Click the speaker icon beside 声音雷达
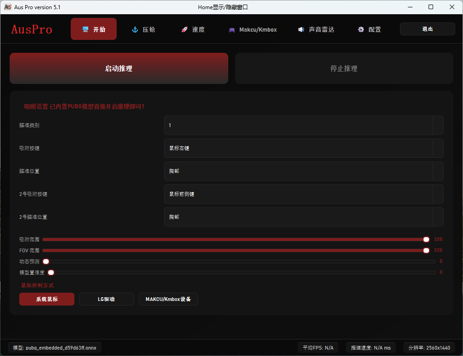The image size is (463, 356). [x=301, y=29]
